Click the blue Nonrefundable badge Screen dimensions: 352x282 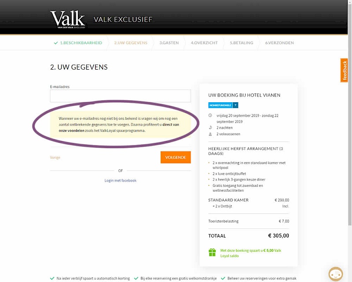click(x=220, y=105)
